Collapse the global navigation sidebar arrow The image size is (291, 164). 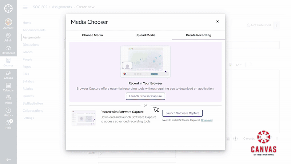pos(8,159)
